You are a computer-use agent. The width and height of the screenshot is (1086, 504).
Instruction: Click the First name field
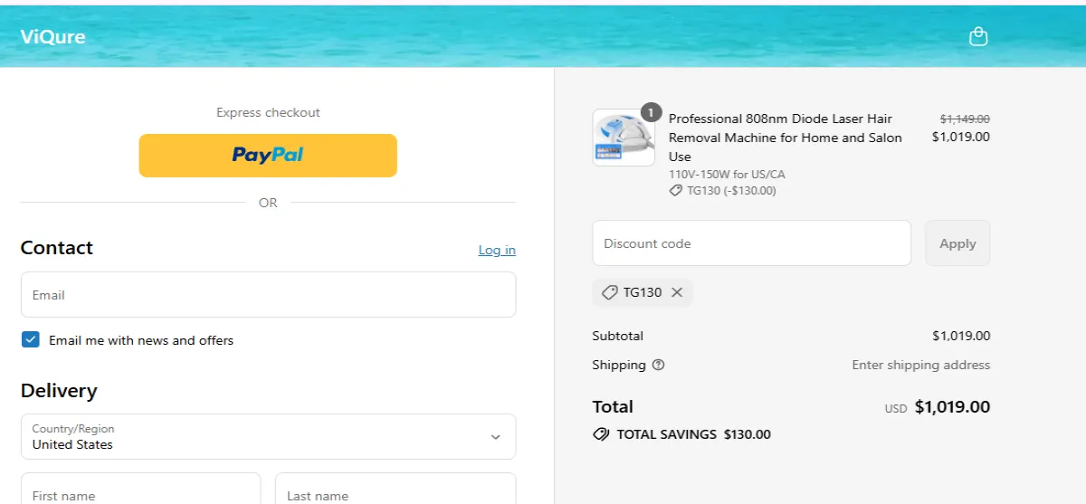[140, 489]
